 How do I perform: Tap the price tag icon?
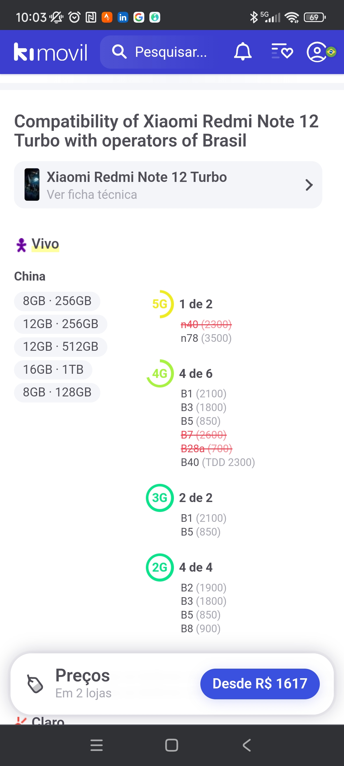[35, 684]
